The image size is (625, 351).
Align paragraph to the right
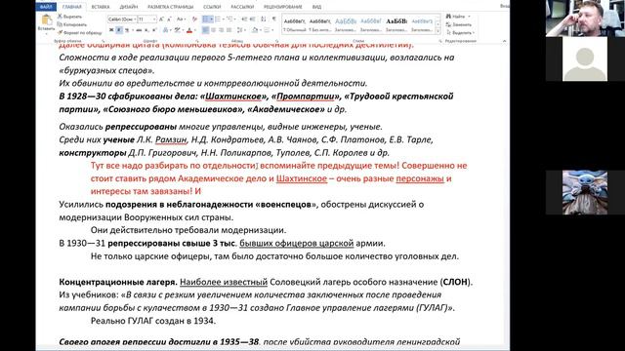point(222,30)
